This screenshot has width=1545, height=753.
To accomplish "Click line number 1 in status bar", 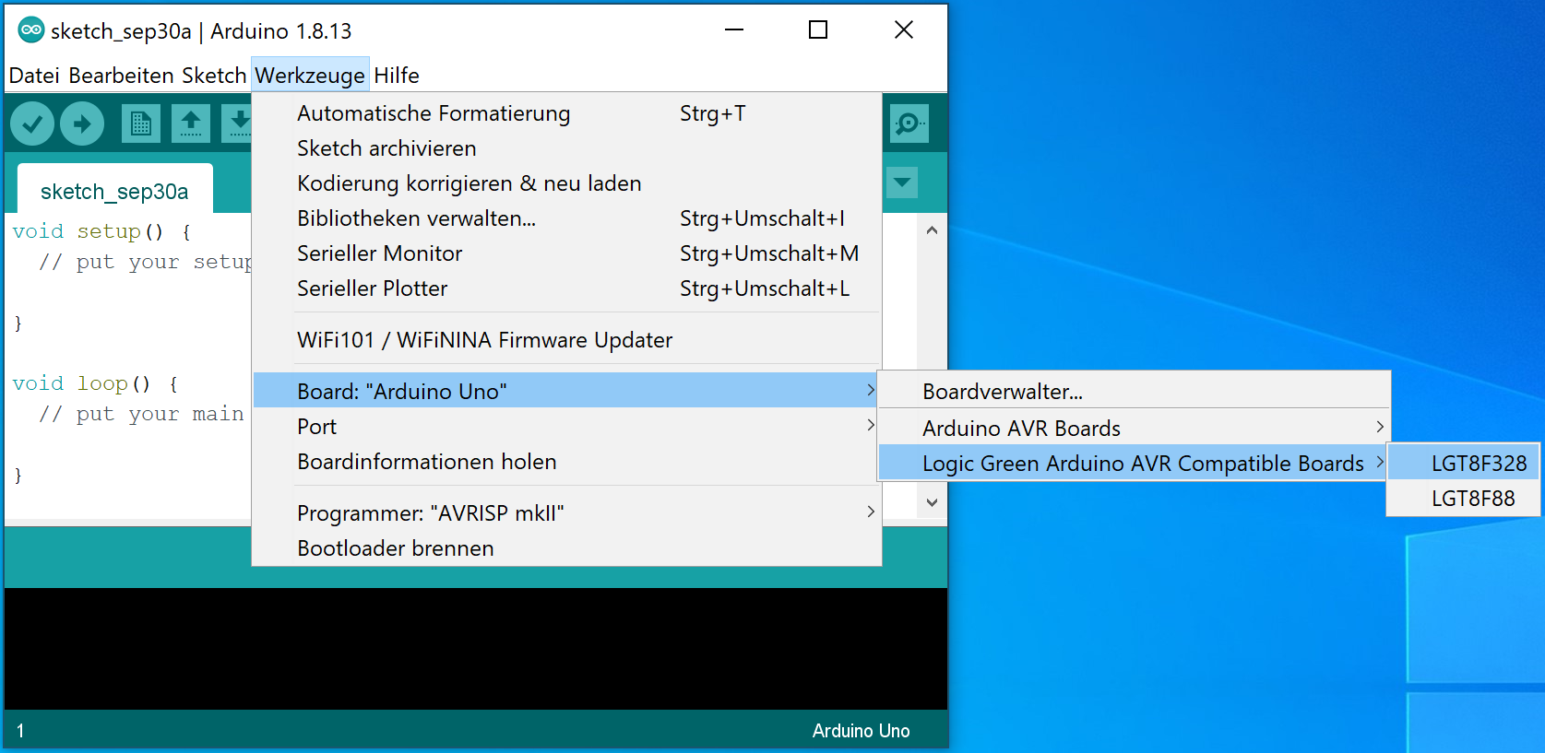I will (x=20, y=731).
